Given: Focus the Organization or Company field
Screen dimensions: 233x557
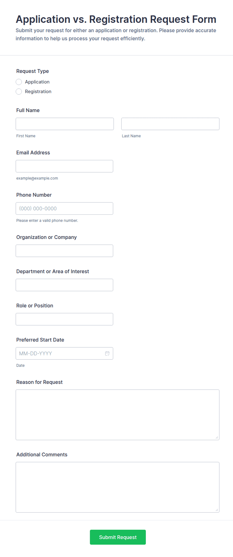Looking at the screenshot, I should pyautogui.click(x=64, y=251).
